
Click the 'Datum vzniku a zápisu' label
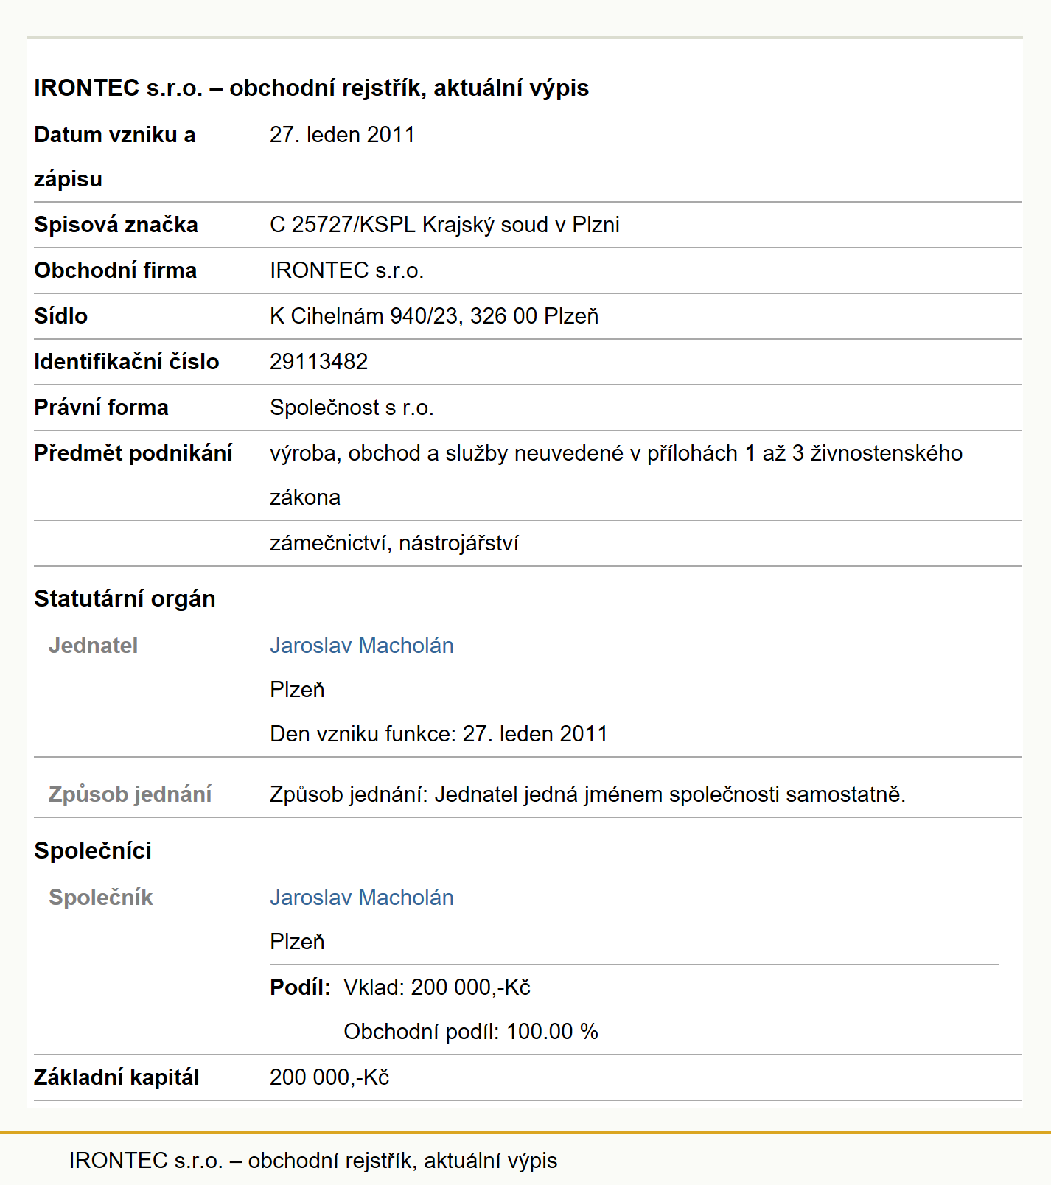(x=115, y=157)
